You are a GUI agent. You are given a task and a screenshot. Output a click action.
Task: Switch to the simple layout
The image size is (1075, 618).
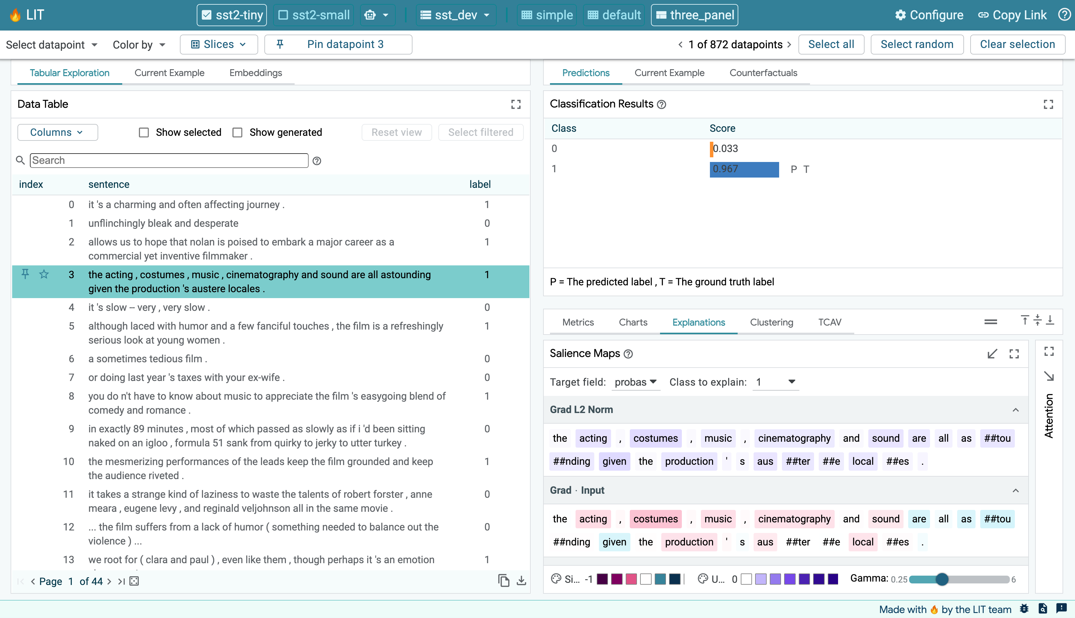(x=547, y=15)
